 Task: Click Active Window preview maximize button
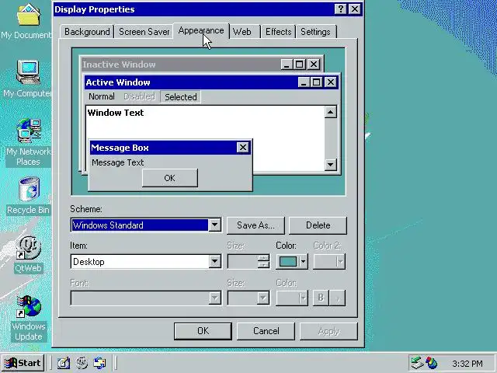pos(316,82)
